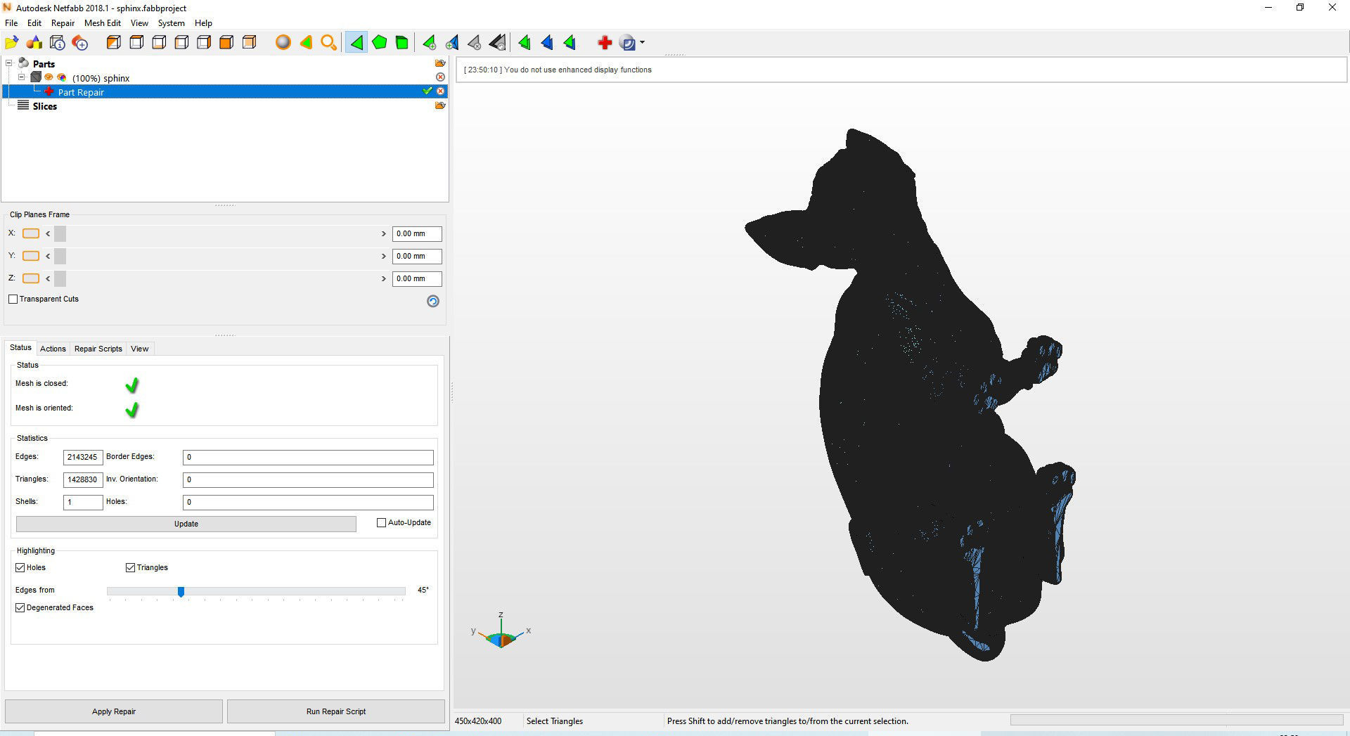Click the Z clip plane right arrow
Image resolution: width=1350 pixels, height=736 pixels.
coord(384,278)
